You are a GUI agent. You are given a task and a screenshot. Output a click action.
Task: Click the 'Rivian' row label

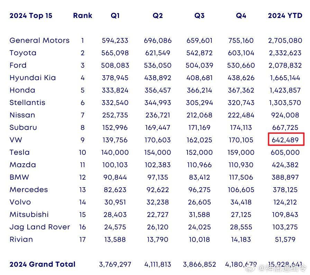click(21, 239)
